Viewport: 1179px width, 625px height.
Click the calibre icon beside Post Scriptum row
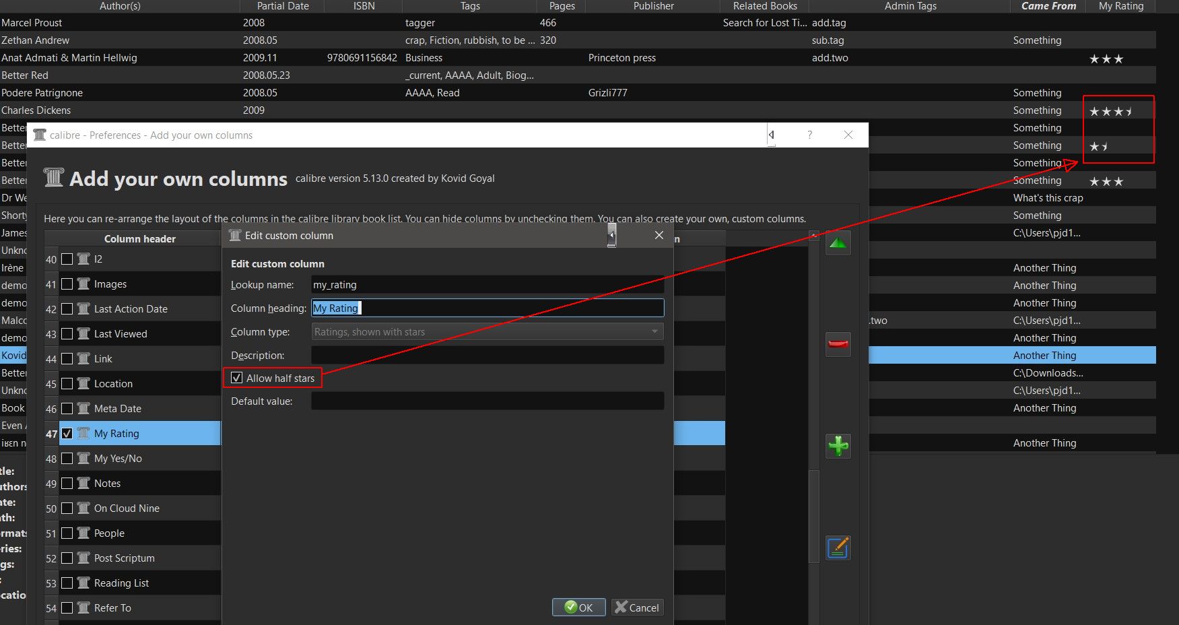(x=83, y=558)
